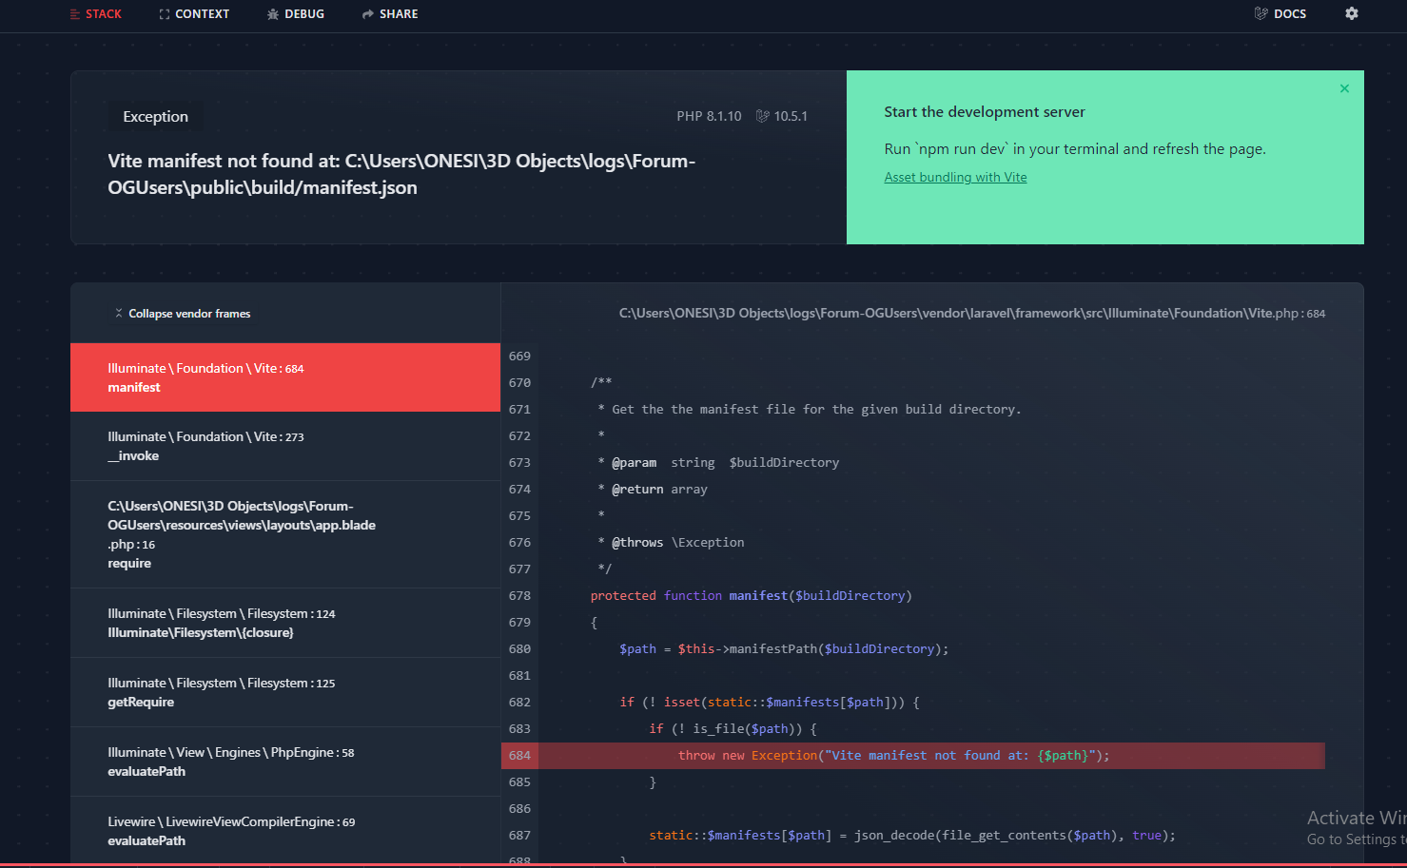Screen dimensions: 1407x868
Task: Click 'protected function manifest' code line
Action: tap(752, 596)
